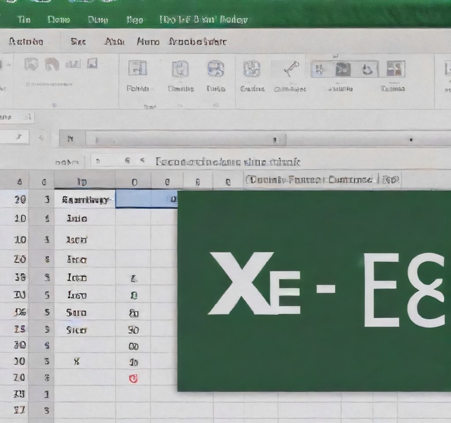Viewport: 451px width, 423px height.
Task: Open the leftmost tab in the green title bar
Action: coord(24,19)
